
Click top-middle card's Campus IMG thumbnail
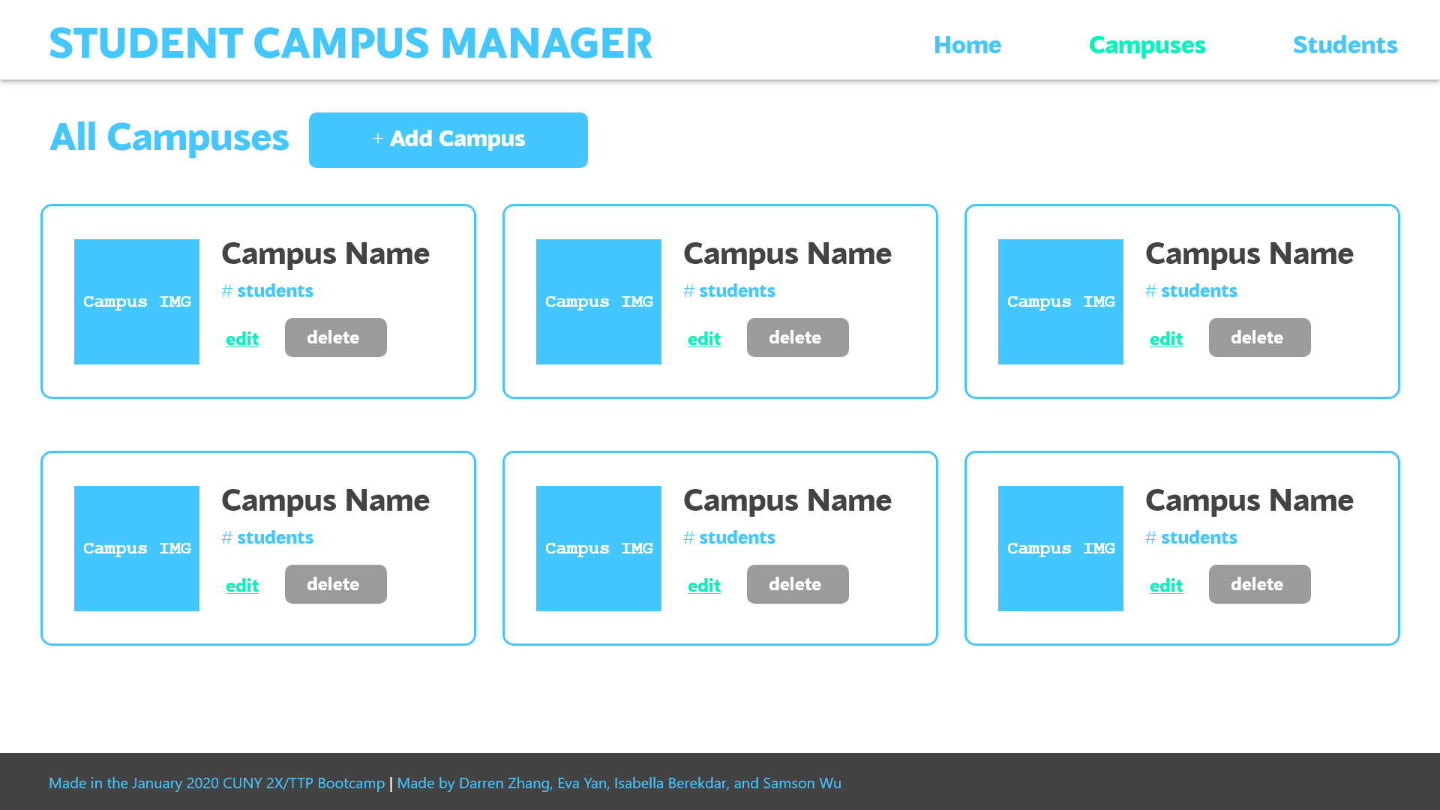click(x=598, y=301)
